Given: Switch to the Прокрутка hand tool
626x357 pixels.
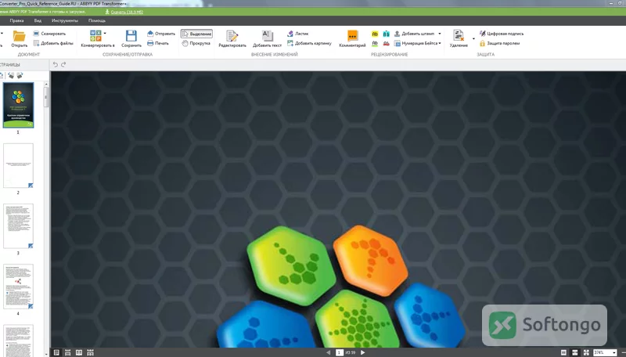Looking at the screenshot, I should 196,43.
